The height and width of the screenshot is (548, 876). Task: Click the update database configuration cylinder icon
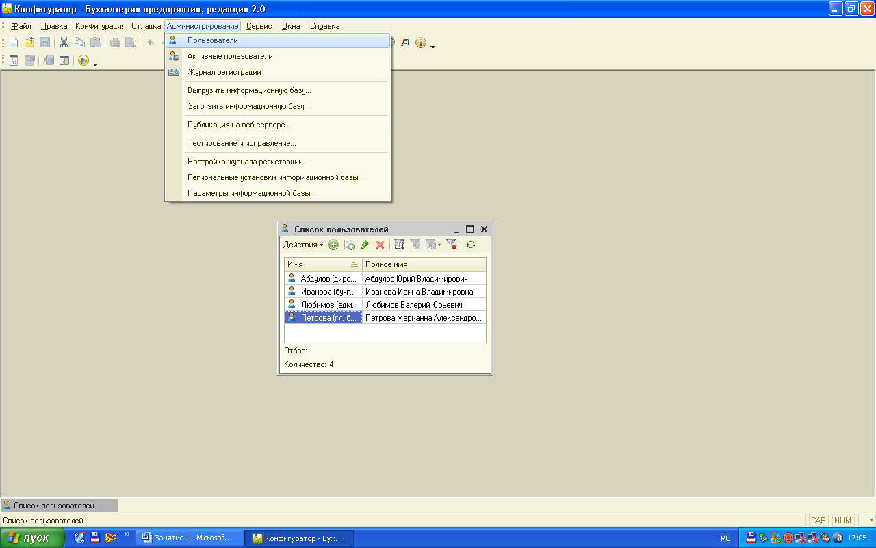pos(49,60)
